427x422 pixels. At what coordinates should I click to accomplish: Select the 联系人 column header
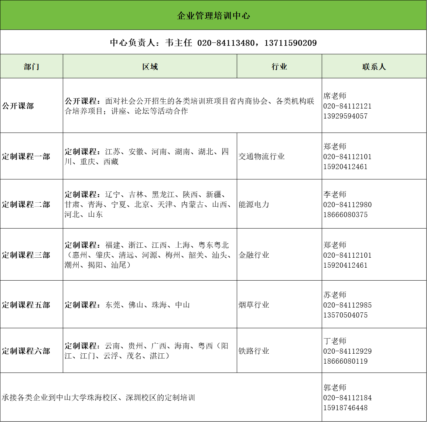pos(374,67)
